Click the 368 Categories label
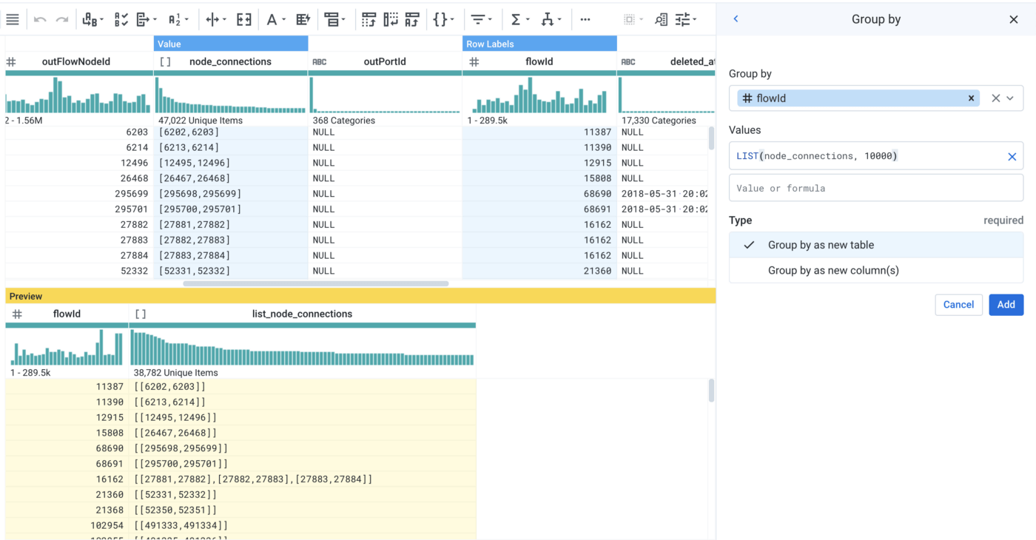The image size is (1036, 540). 343,121
